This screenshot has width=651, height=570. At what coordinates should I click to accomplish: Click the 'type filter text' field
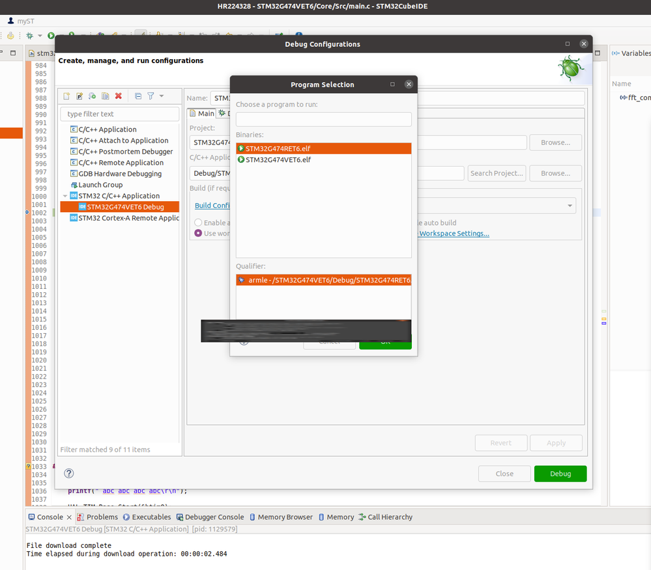[x=119, y=114]
